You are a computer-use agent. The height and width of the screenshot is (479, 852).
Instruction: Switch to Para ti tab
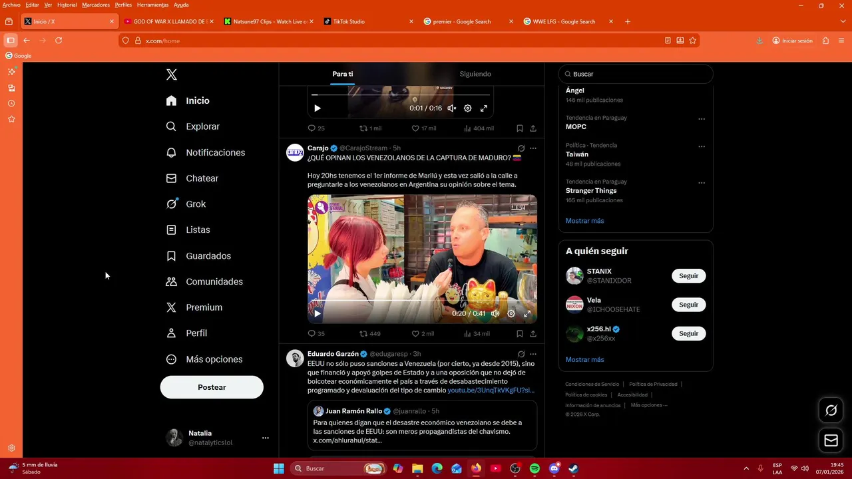pyautogui.click(x=343, y=74)
